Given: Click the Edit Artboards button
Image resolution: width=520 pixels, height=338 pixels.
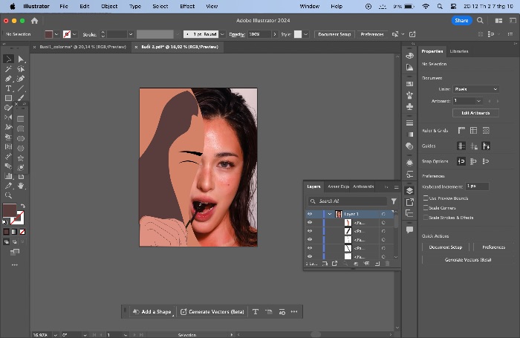Looking at the screenshot, I should pos(475,113).
